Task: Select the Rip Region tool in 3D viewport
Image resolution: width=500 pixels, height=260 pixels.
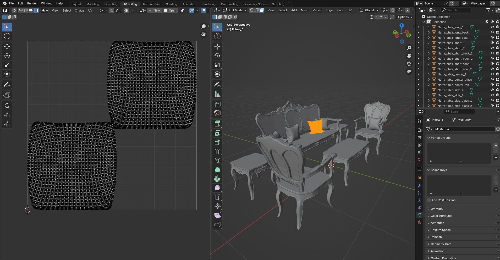Action: [217, 224]
